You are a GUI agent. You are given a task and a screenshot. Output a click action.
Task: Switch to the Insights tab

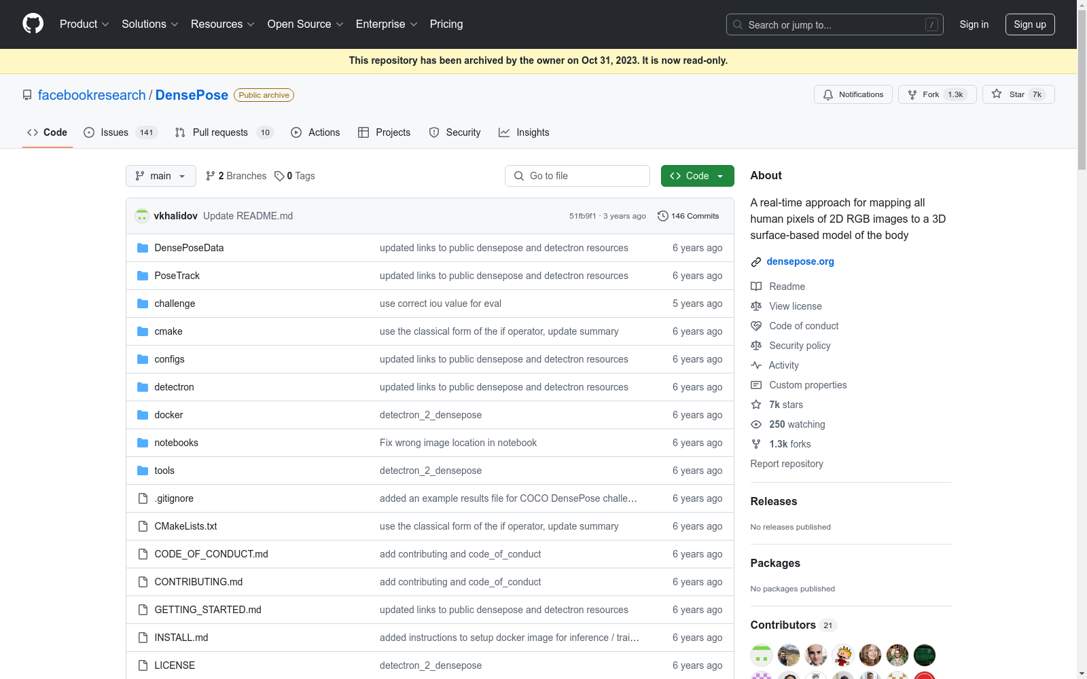524,132
